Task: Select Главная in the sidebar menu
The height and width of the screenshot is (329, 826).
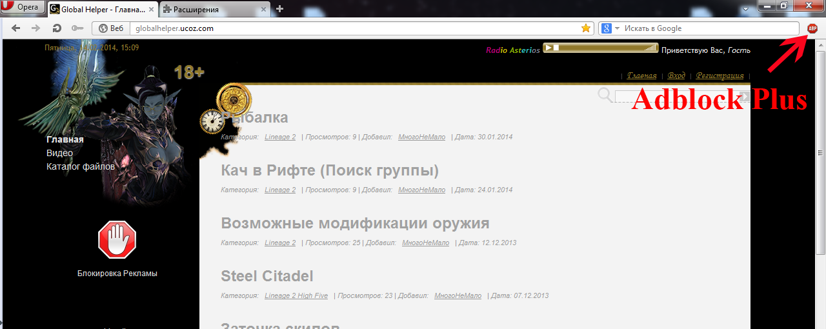Action: click(x=65, y=139)
